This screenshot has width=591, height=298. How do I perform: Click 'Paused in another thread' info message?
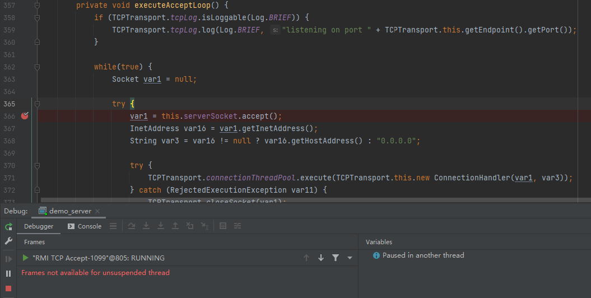click(x=424, y=255)
